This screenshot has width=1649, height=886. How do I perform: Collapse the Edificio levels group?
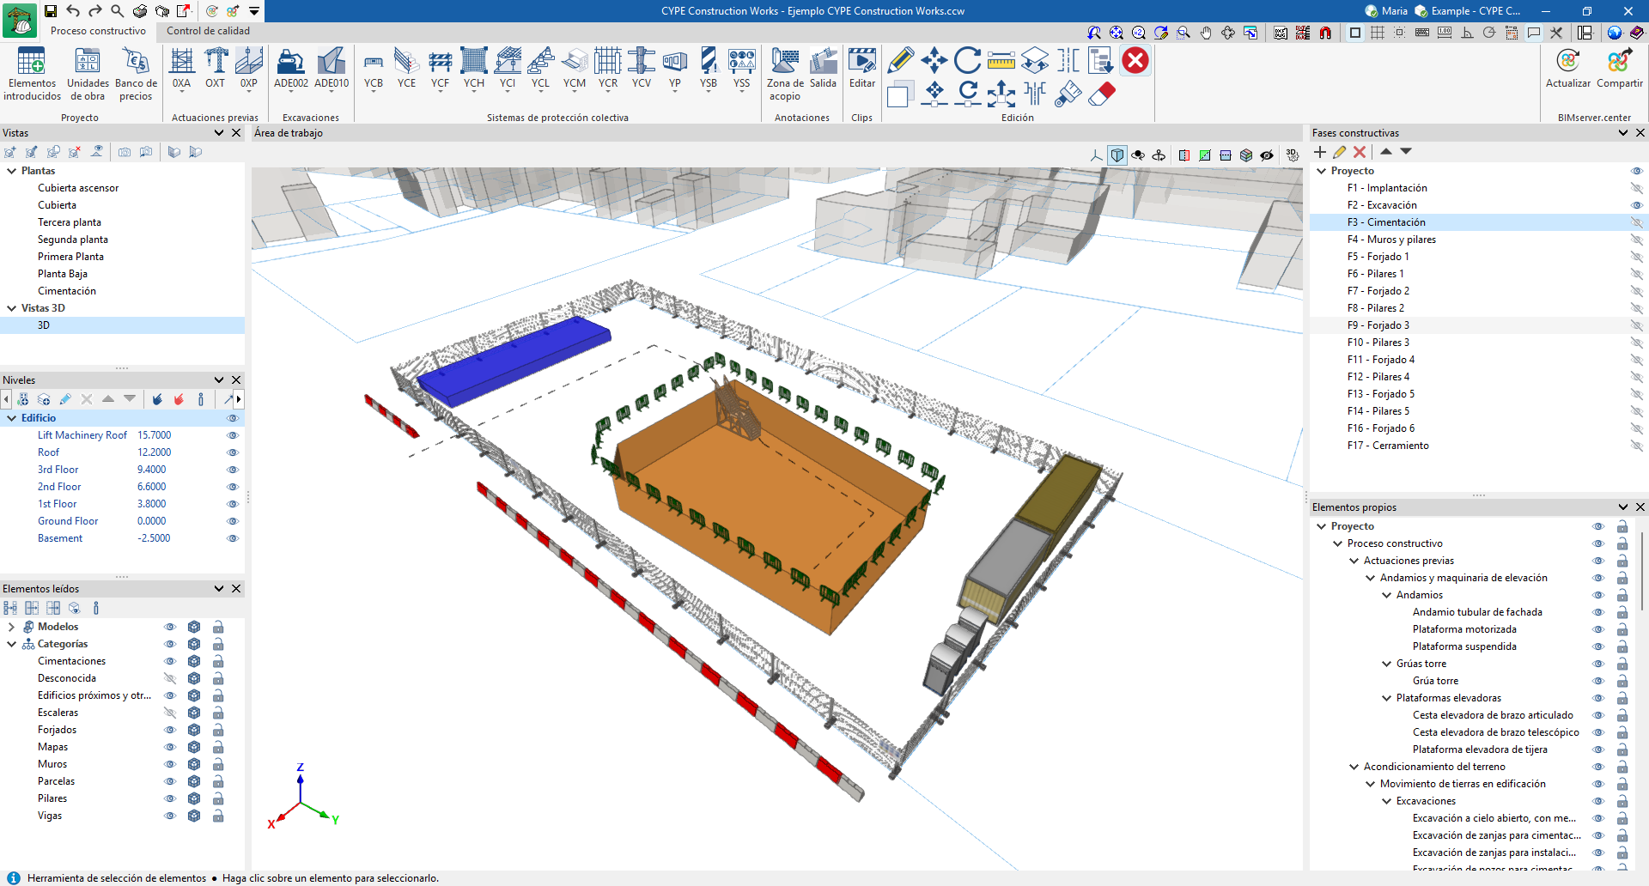(x=12, y=418)
